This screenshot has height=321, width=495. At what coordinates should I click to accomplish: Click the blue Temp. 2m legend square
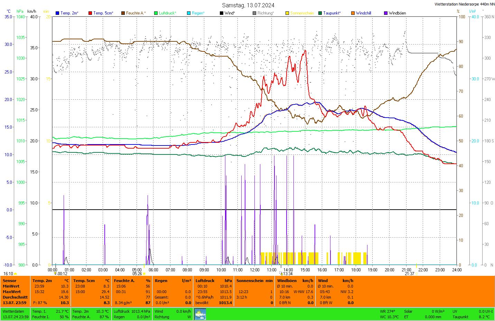pos(57,13)
